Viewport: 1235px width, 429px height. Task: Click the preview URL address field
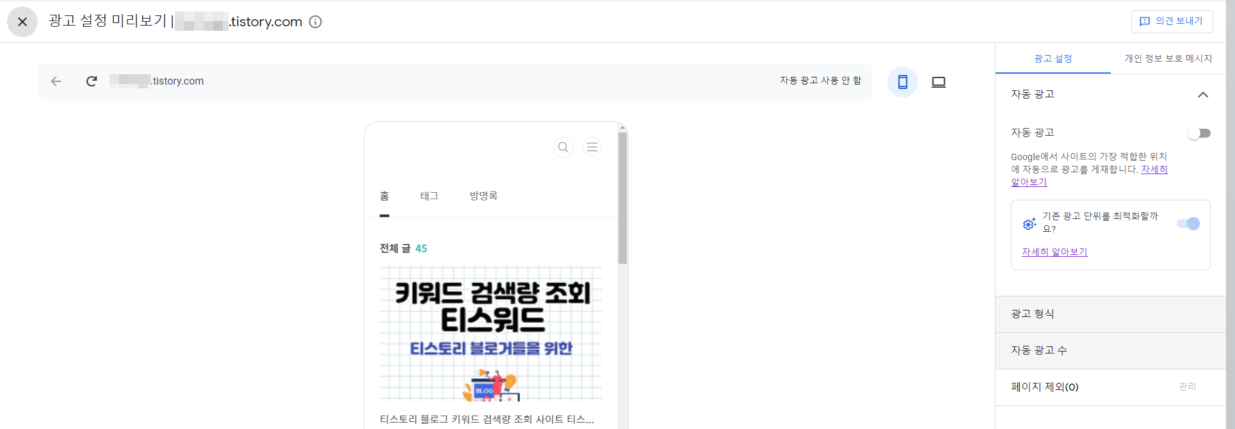coord(156,81)
